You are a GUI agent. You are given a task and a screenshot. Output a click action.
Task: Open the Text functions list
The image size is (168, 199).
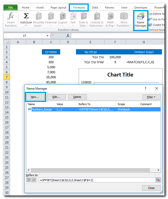tap(73, 17)
